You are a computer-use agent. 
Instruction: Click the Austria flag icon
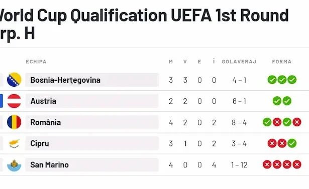[14, 101]
